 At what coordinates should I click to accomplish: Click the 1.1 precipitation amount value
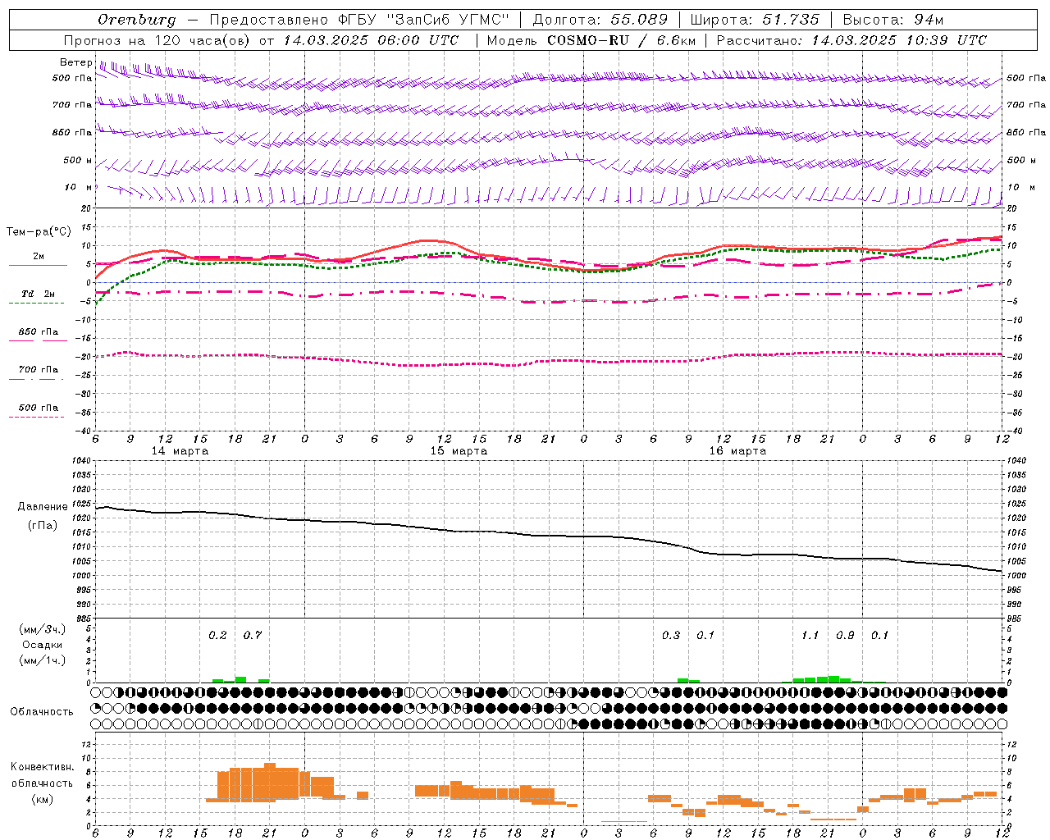[x=810, y=635]
